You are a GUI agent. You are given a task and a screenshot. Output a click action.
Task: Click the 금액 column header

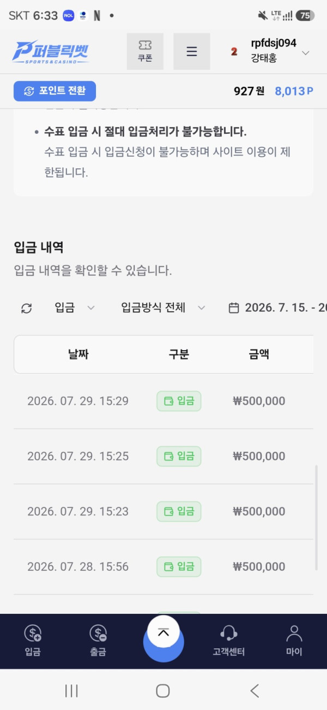point(259,354)
